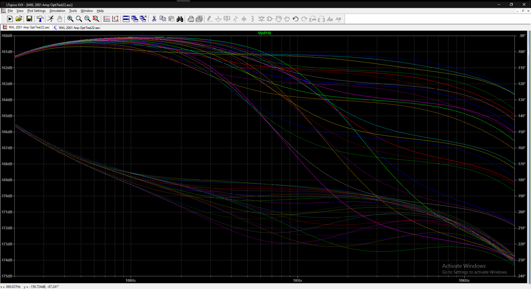Open Print Setup from the toolbar

tap(190, 19)
